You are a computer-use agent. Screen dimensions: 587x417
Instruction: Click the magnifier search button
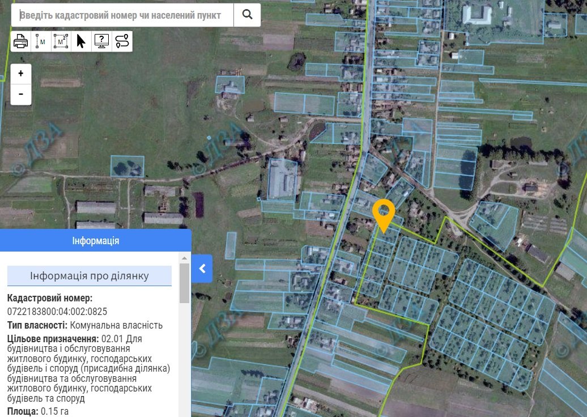(247, 15)
